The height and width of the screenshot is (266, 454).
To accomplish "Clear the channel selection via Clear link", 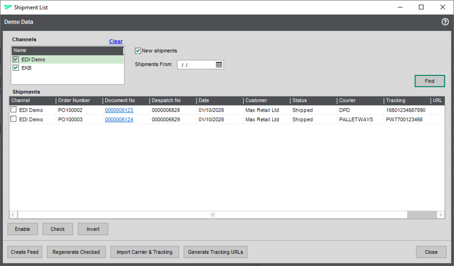I will pos(116,41).
